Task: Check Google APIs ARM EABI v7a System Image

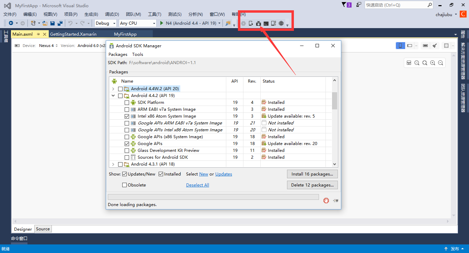Action: (x=127, y=123)
